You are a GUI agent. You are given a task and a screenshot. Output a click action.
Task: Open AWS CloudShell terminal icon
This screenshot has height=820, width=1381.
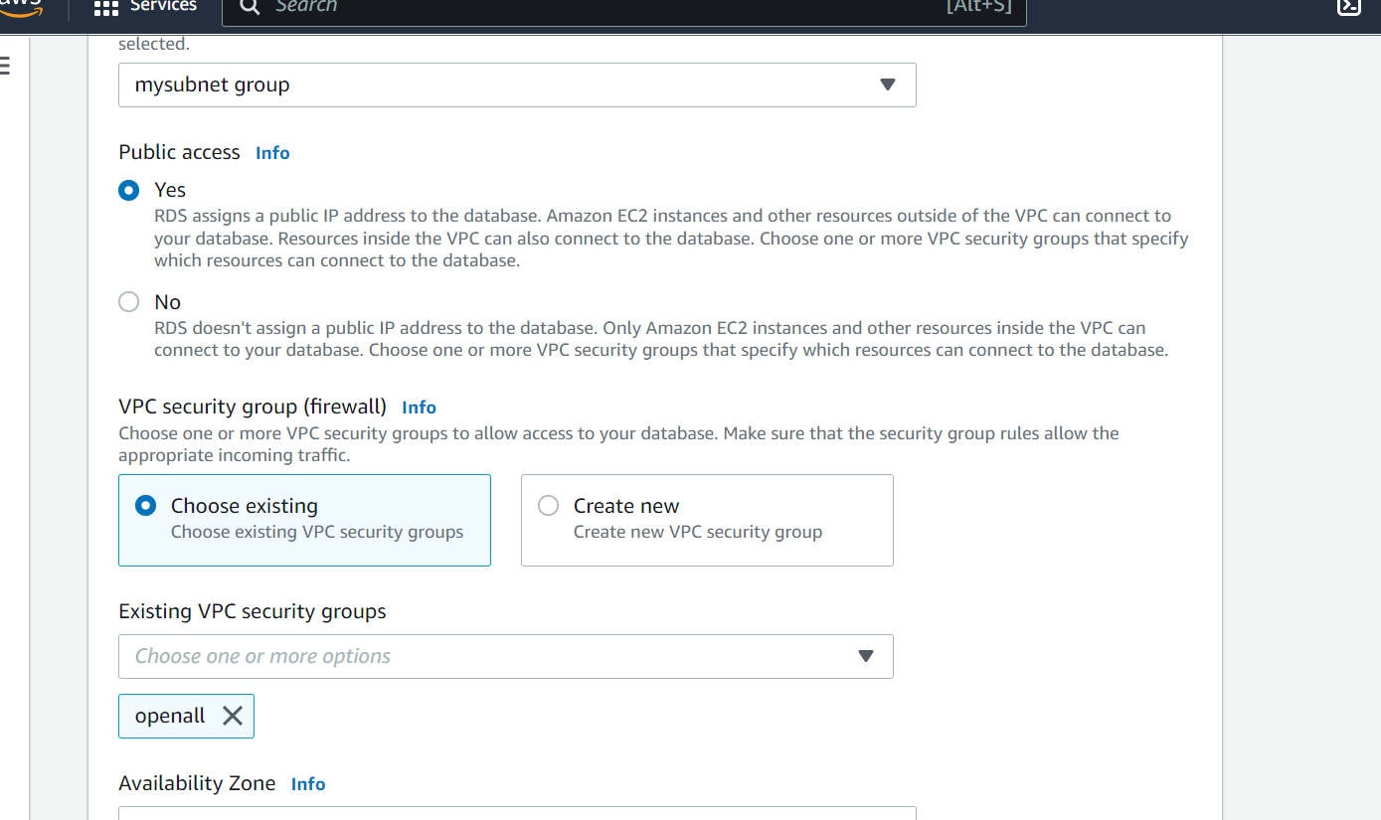pos(1348,7)
